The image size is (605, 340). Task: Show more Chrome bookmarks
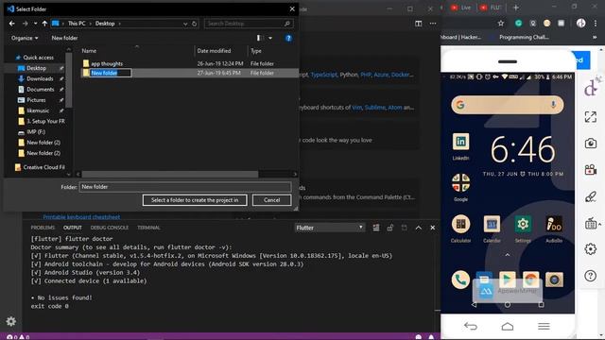point(595,37)
